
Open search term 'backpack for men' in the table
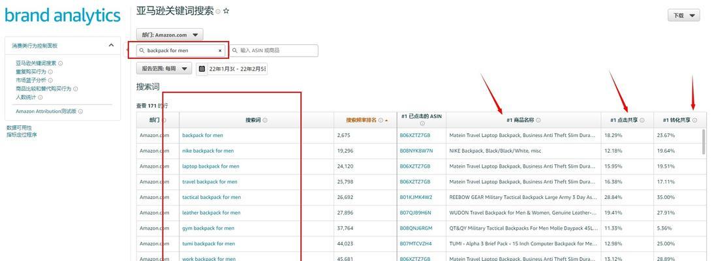point(202,135)
